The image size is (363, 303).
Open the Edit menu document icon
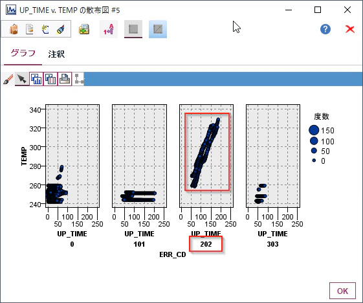[x=29, y=29]
